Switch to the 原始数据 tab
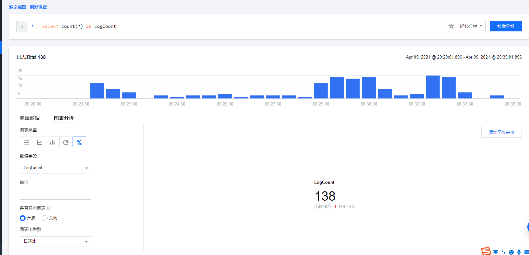 (x=30, y=118)
